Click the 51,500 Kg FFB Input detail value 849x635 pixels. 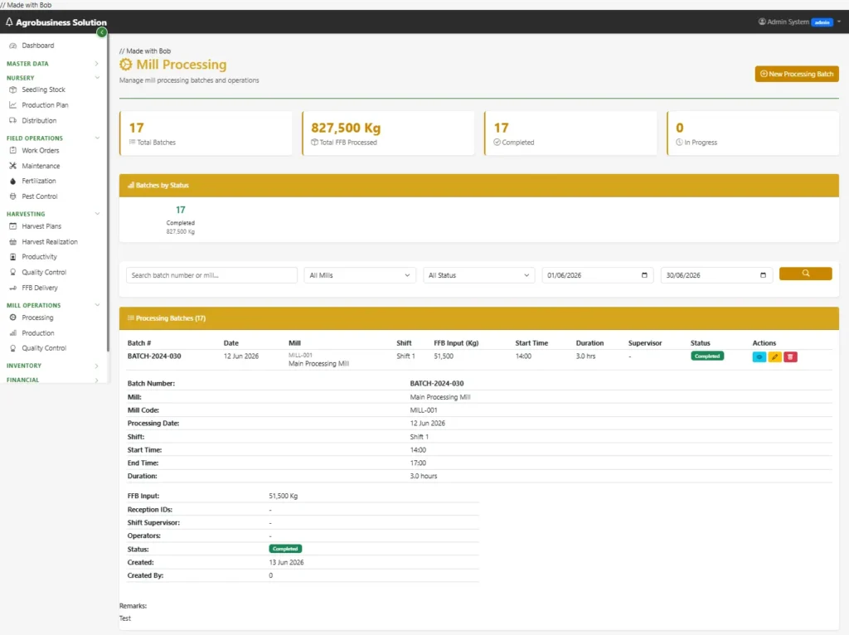284,496
